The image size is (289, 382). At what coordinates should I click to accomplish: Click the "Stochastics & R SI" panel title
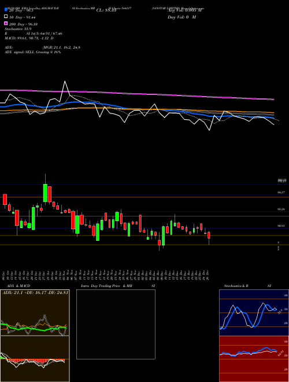pos(247,286)
